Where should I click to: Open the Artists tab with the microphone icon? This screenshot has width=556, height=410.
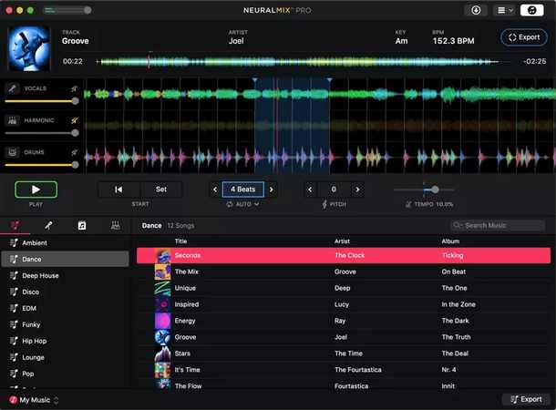48,225
